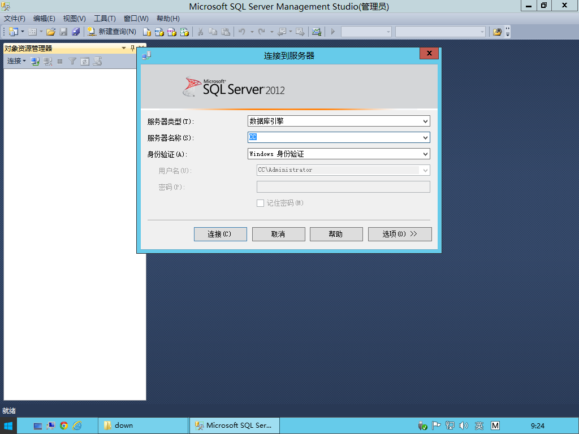Image resolution: width=579 pixels, height=434 pixels.
Task: Open Google Chrome from the taskbar
Action: [x=63, y=426]
